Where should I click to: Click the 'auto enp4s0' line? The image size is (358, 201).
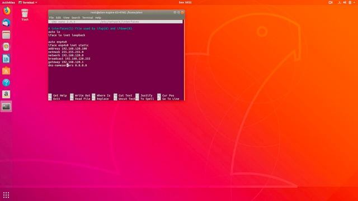click(58, 42)
